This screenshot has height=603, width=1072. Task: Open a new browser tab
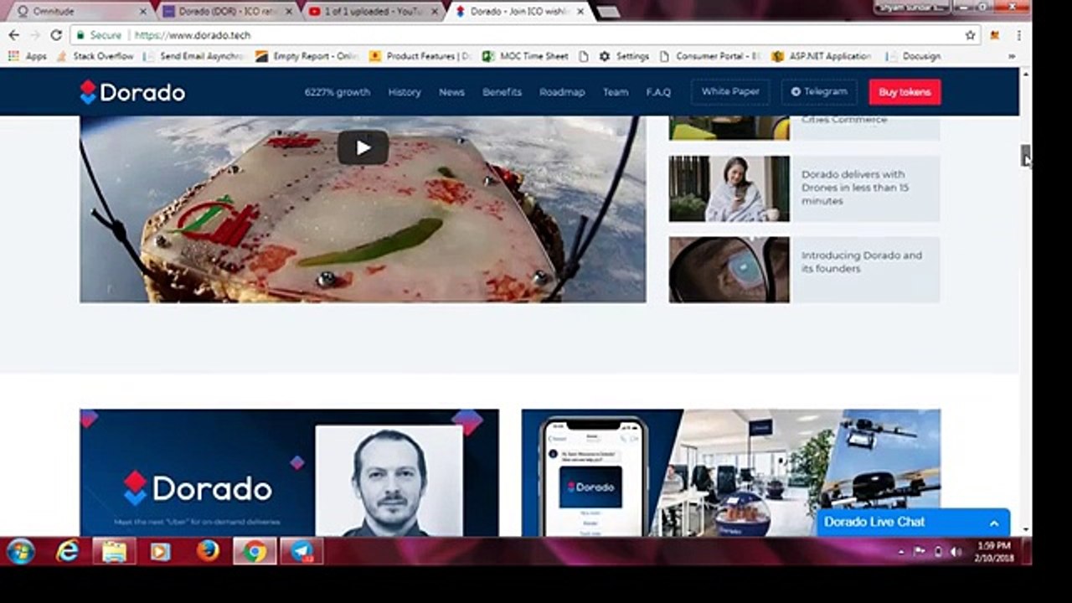[608, 12]
